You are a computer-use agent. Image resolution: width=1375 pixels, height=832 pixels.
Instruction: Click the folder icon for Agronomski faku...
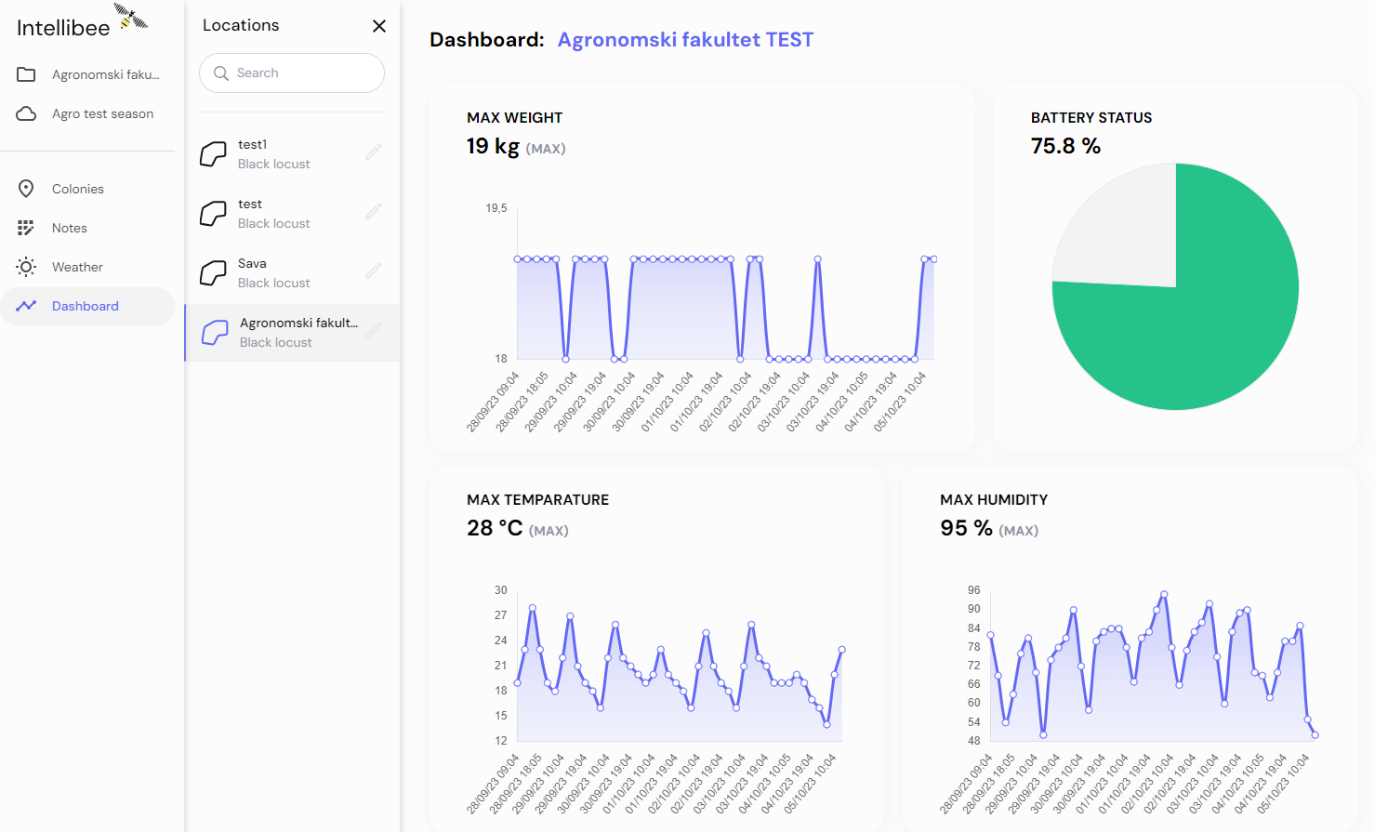pyautogui.click(x=26, y=74)
